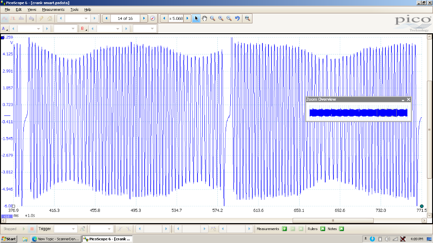Open the Tools menu
433x243 pixels.
click(x=74, y=10)
